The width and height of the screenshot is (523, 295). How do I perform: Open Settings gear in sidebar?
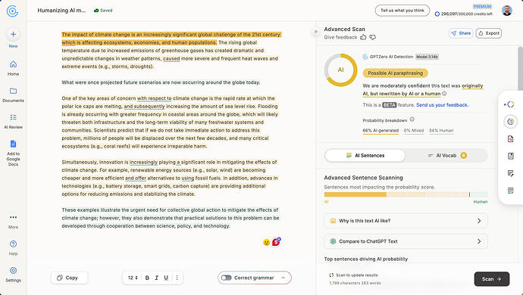(x=13, y=275)
